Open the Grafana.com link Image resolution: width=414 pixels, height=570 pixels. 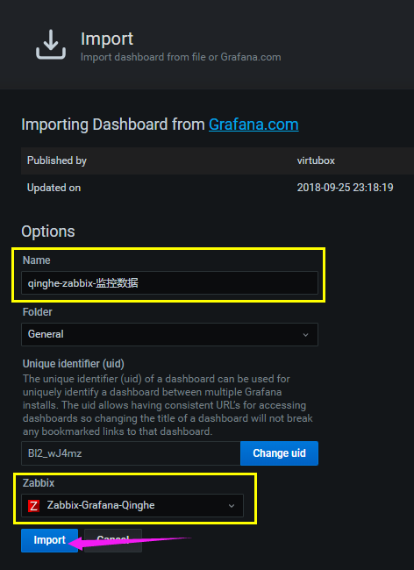coord(253,125)
